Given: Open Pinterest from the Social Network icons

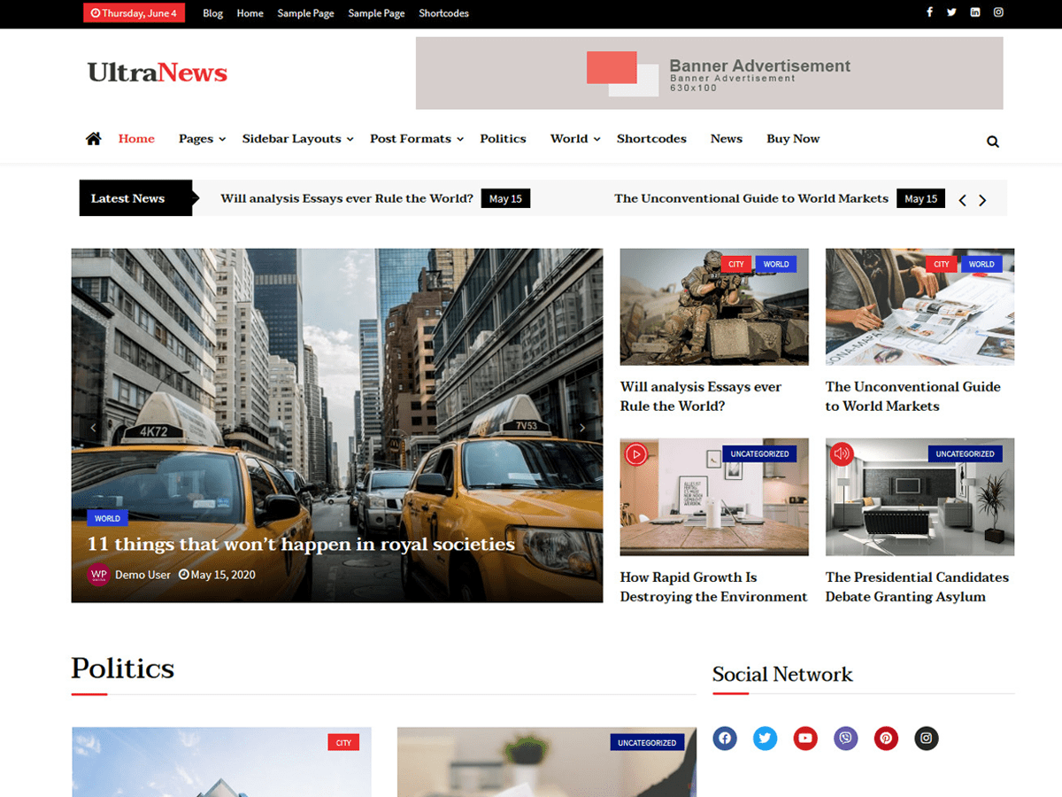Looking at the screenshot, I should point(886,738).
